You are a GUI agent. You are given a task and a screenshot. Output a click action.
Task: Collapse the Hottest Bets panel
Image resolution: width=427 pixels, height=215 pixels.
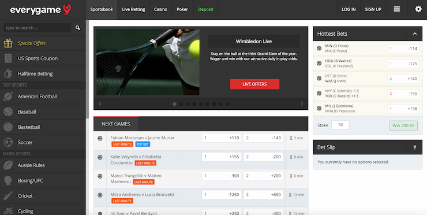pos(415,34)
